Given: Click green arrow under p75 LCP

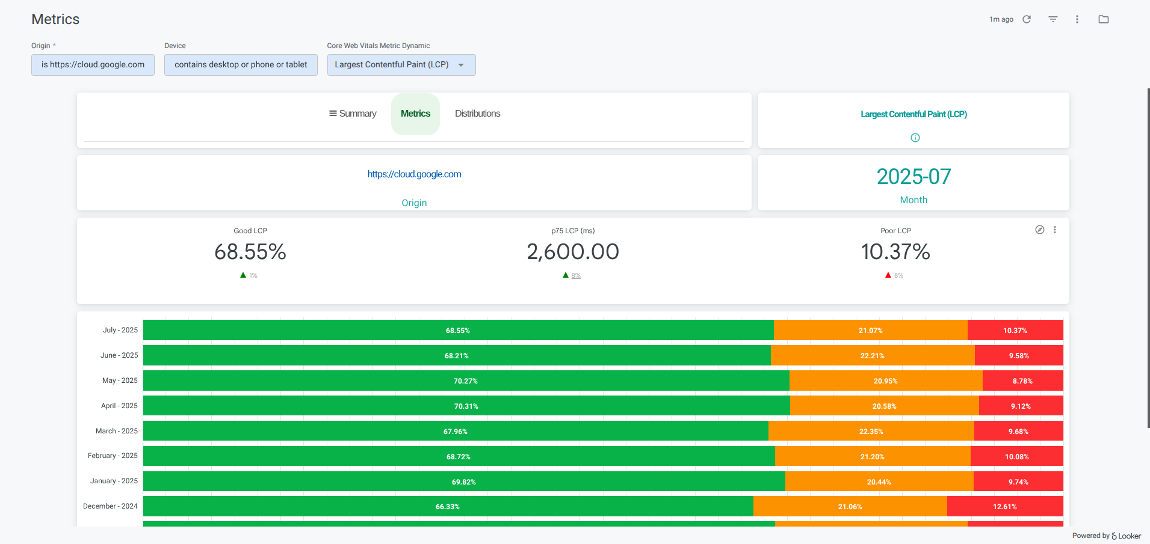Looking at the screenshot, I should coord(566,275).
